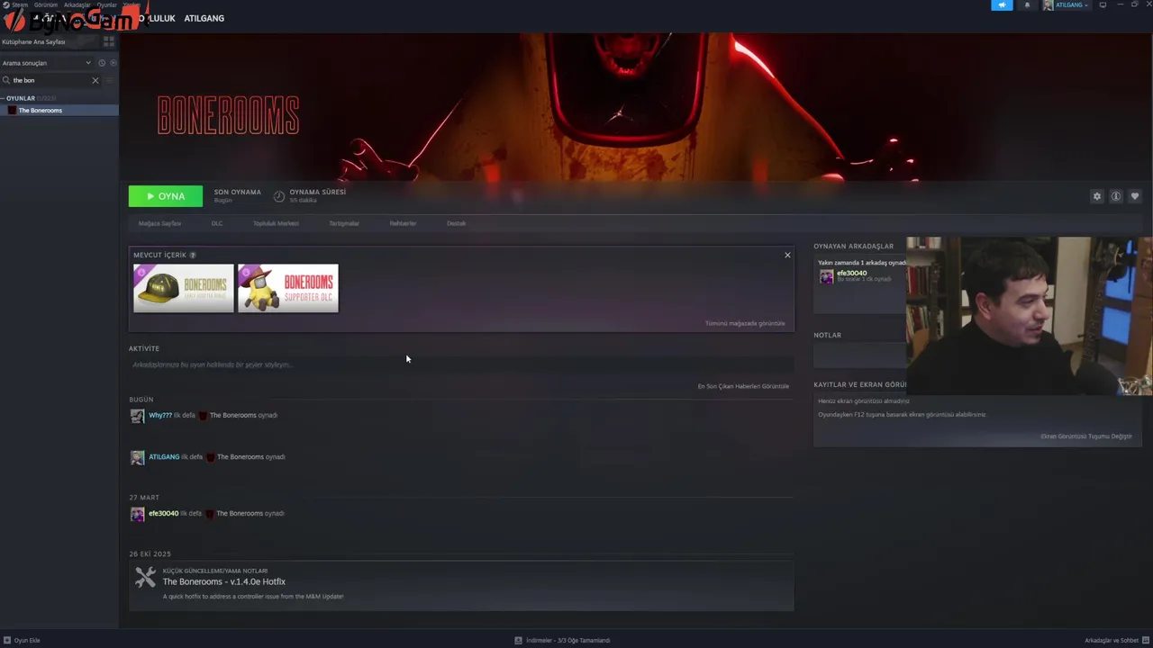Open the DLC tab
Viewport: 1153px width, 648px height.
[x=217, y=223]
